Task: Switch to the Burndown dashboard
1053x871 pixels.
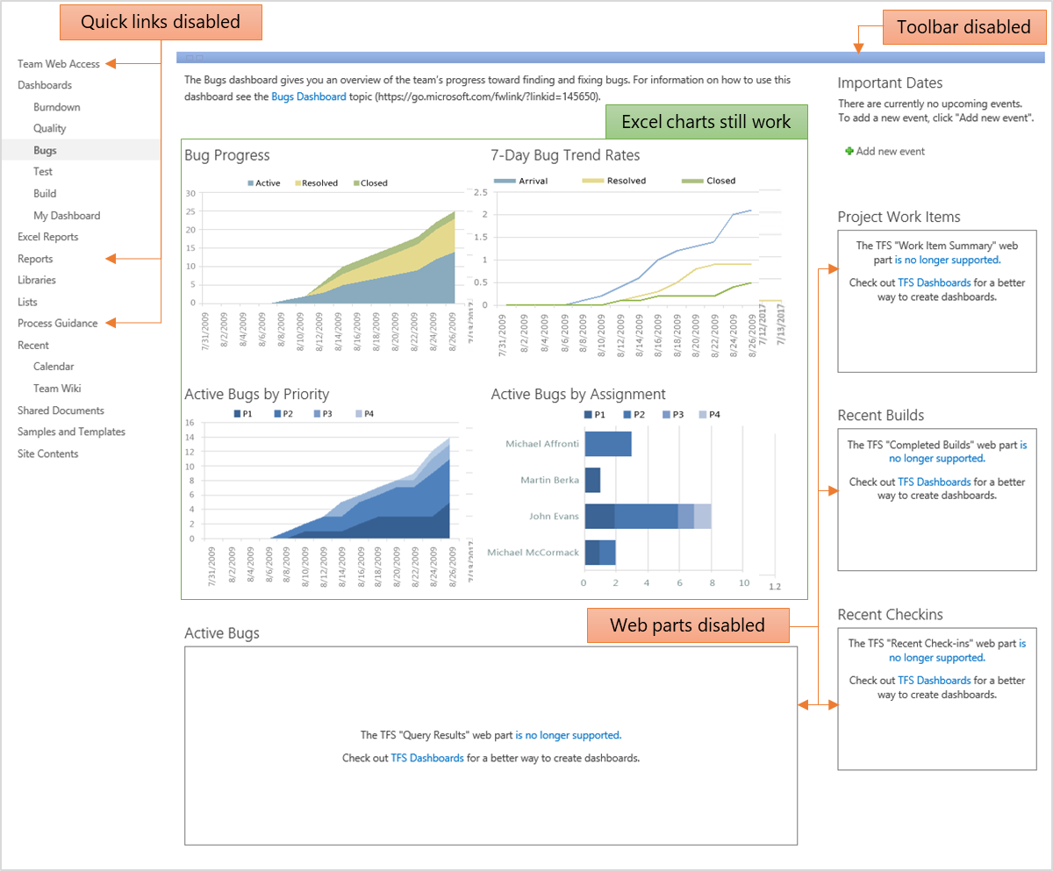Action: [x=56, y=107]
